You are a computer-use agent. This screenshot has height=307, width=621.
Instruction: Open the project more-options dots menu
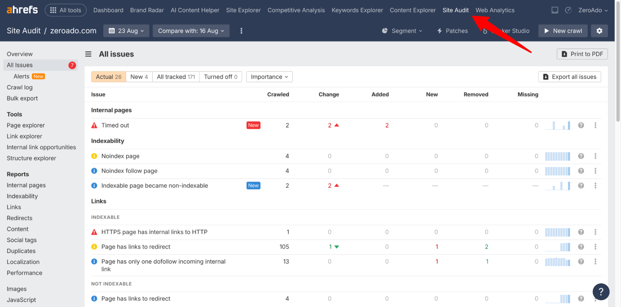click(241, 31)
